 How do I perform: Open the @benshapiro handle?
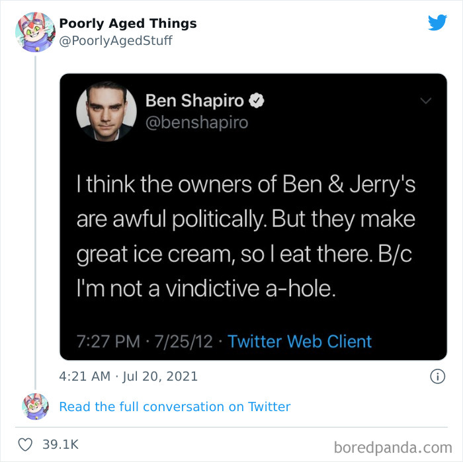[196, 122]
